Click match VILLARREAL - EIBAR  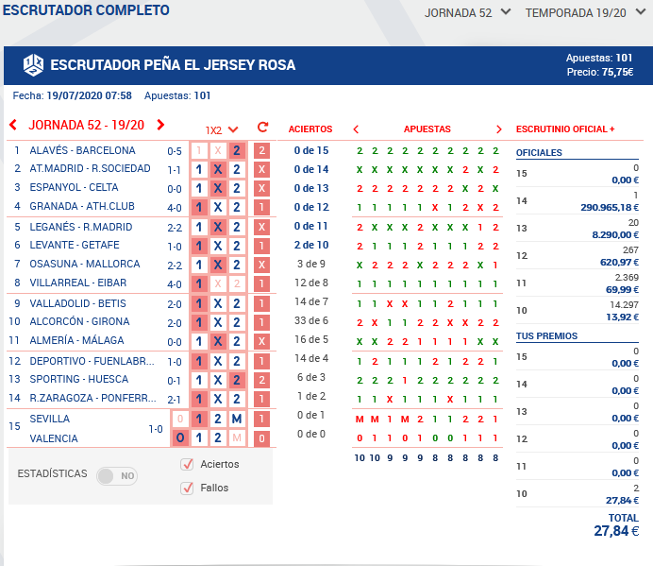[78, 283]
